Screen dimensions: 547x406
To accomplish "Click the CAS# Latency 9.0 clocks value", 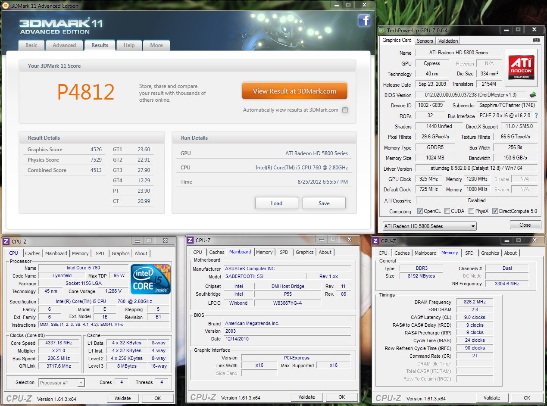I will click(475, 317).
